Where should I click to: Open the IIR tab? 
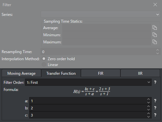point(140,73)
